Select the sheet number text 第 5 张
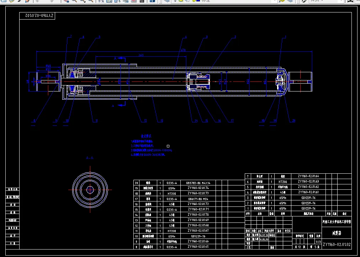360x257 pixels. 314,247
